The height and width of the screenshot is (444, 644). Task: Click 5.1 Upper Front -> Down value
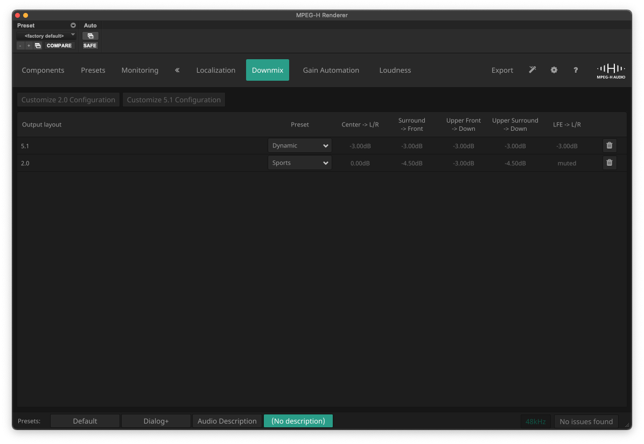click(x=464, y=146)
